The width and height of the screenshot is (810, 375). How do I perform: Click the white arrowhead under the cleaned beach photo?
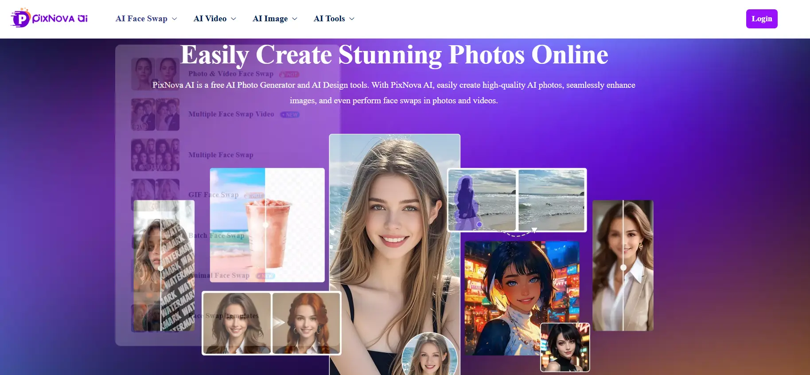(534, 230)
